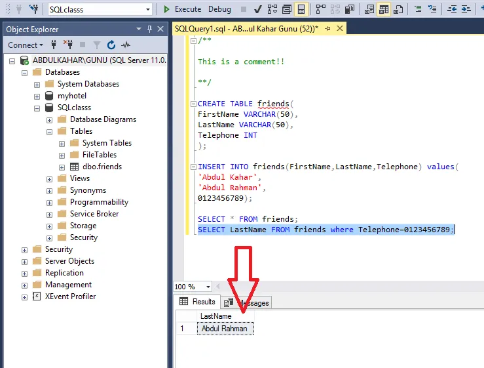Click the XEvent Profiler icon
The width and height of the screenshot is (484, 368).
pos(37,296)
